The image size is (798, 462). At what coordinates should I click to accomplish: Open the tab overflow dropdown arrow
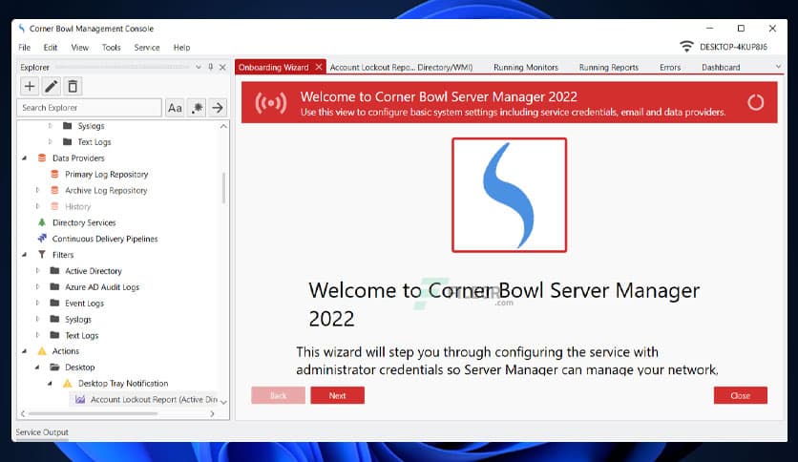[x=778, y=67]
